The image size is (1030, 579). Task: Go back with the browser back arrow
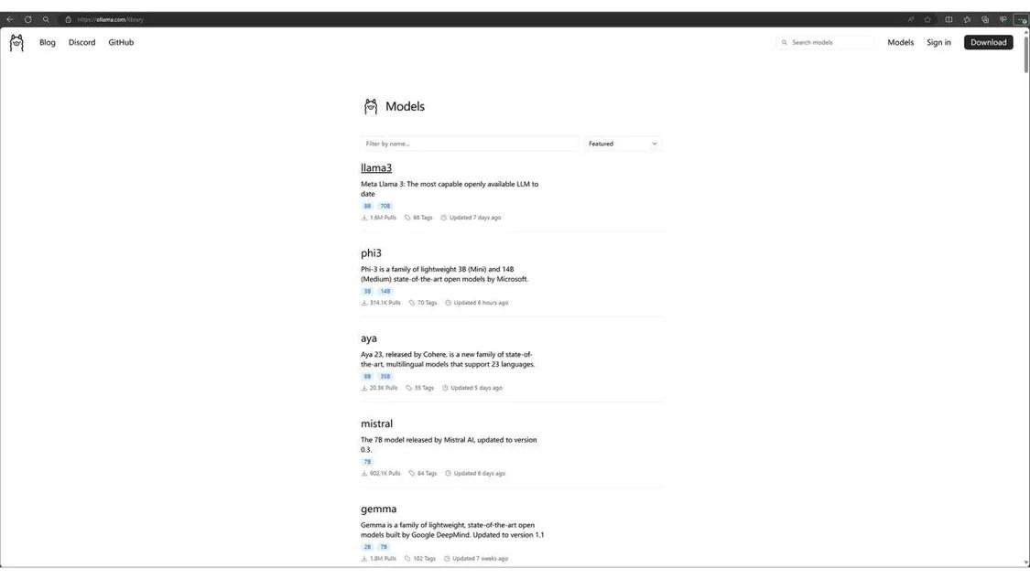click(10, 20)
